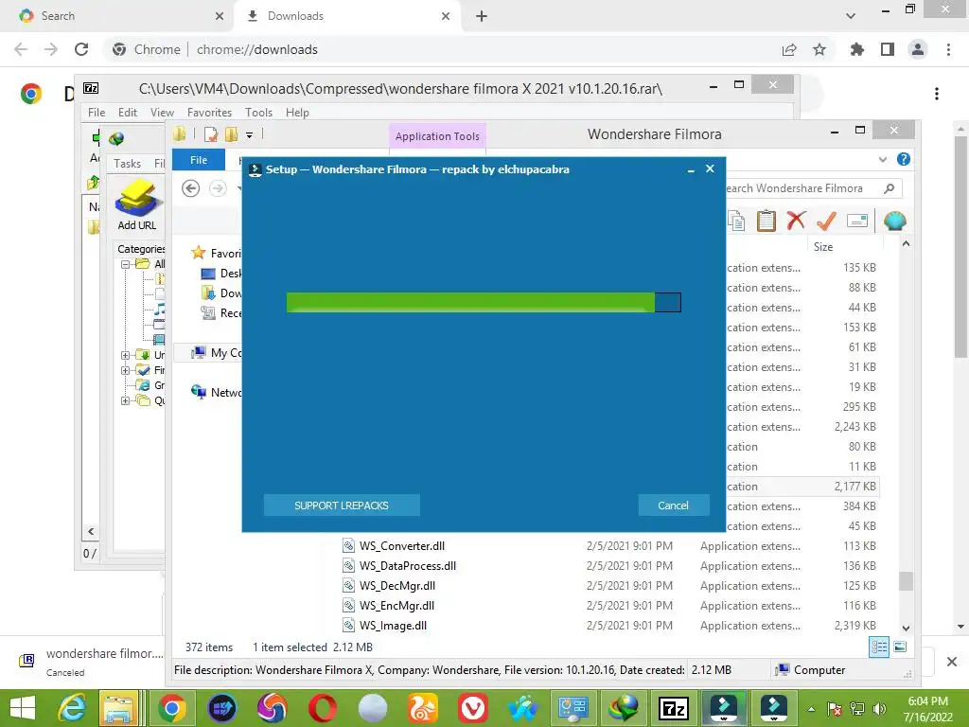Click the orange checkmark icon
969x727 pixels.
826,221
